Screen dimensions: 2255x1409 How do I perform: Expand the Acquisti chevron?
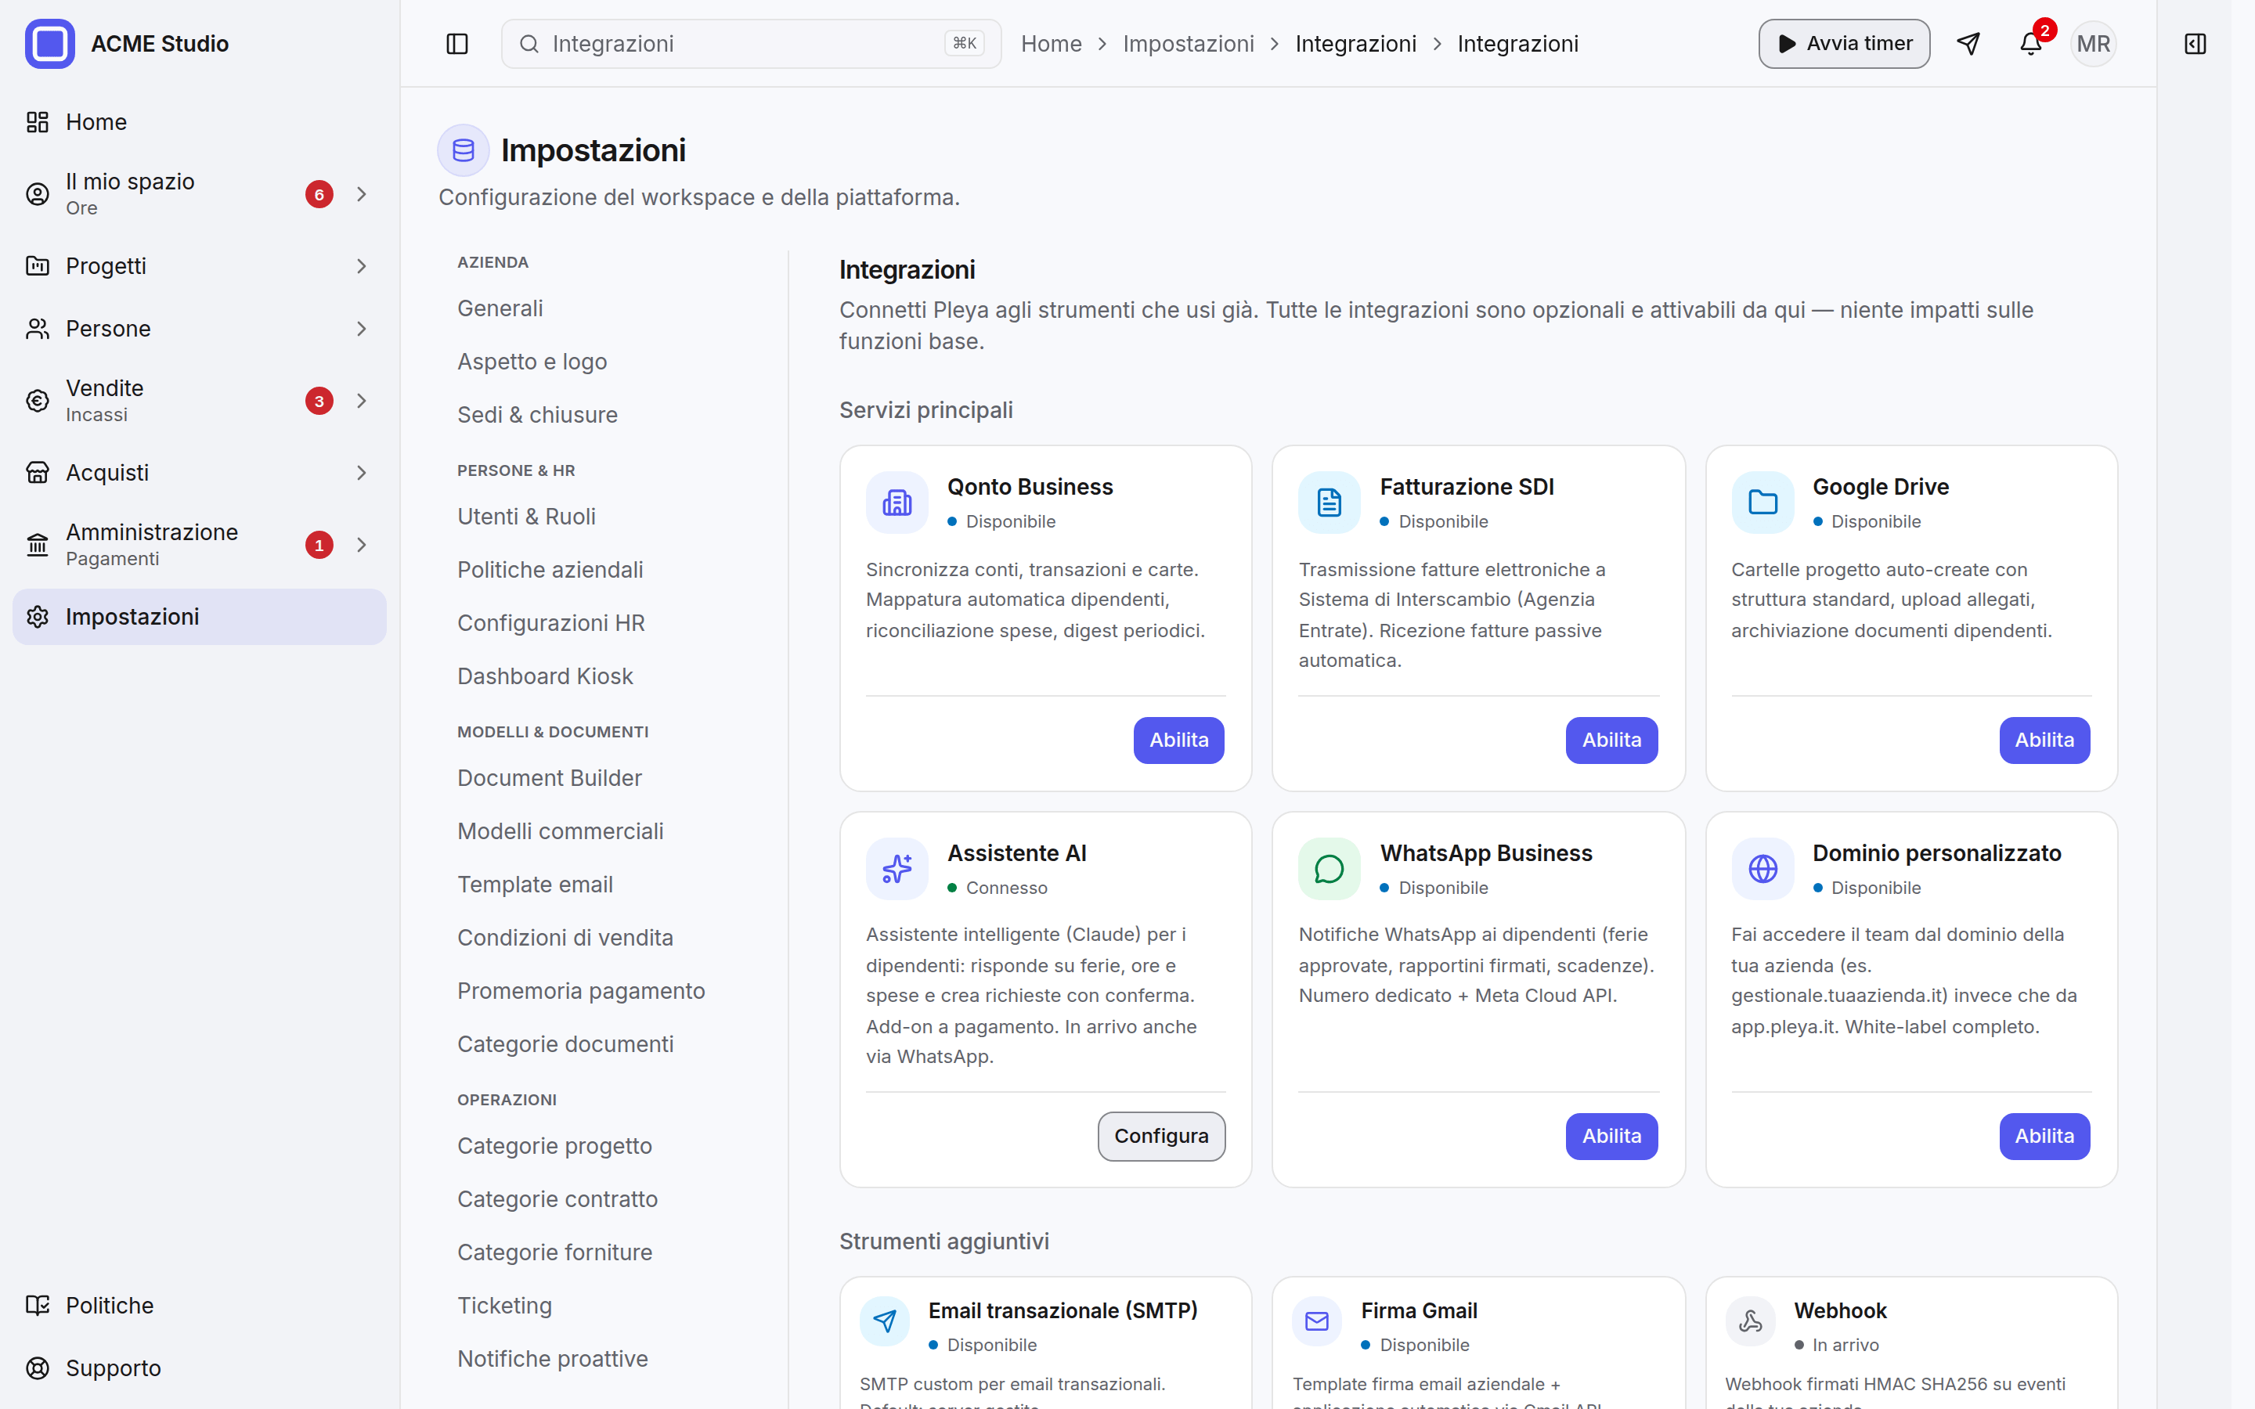tap(362, 473)
